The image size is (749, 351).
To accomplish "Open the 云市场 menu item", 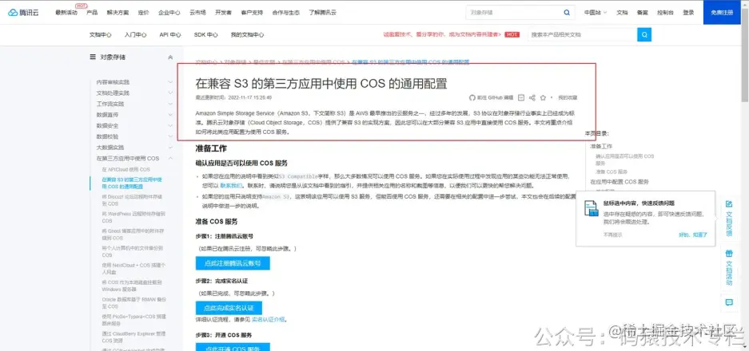I will 197,13.
